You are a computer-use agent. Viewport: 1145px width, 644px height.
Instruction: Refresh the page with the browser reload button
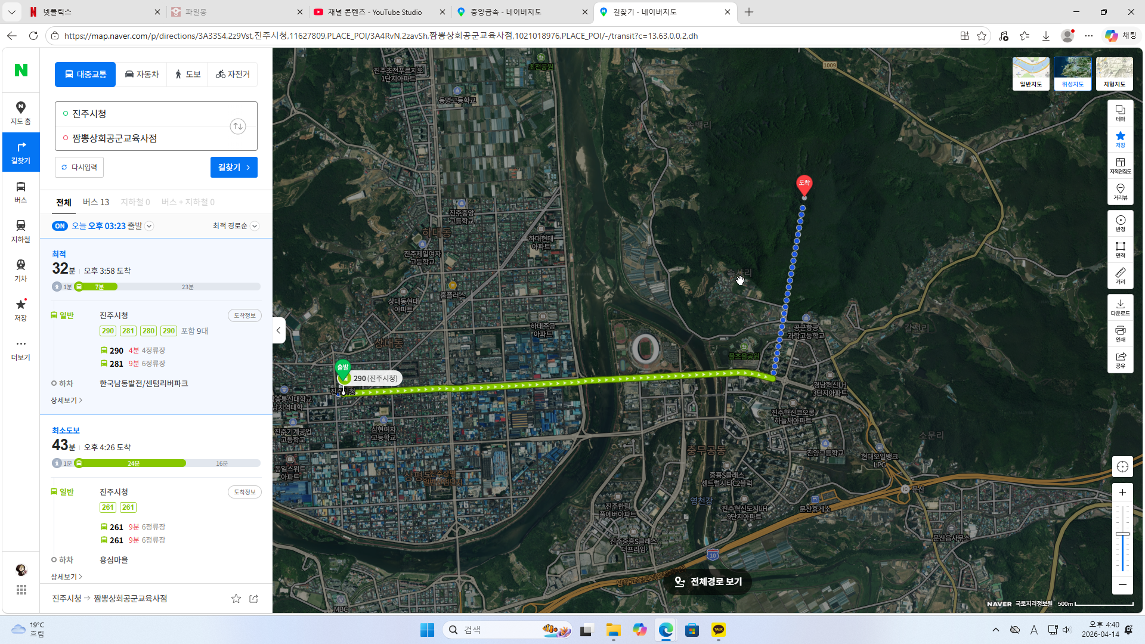coord(33,36)
